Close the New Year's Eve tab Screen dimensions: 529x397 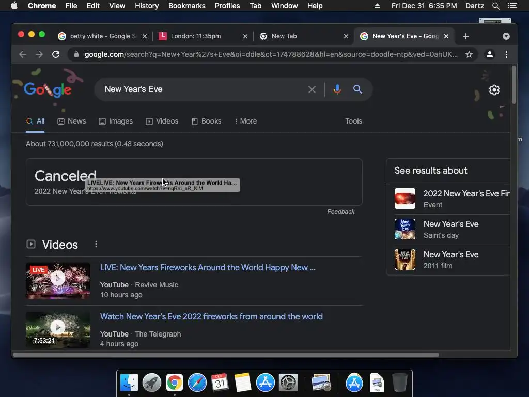pos(446,36)
